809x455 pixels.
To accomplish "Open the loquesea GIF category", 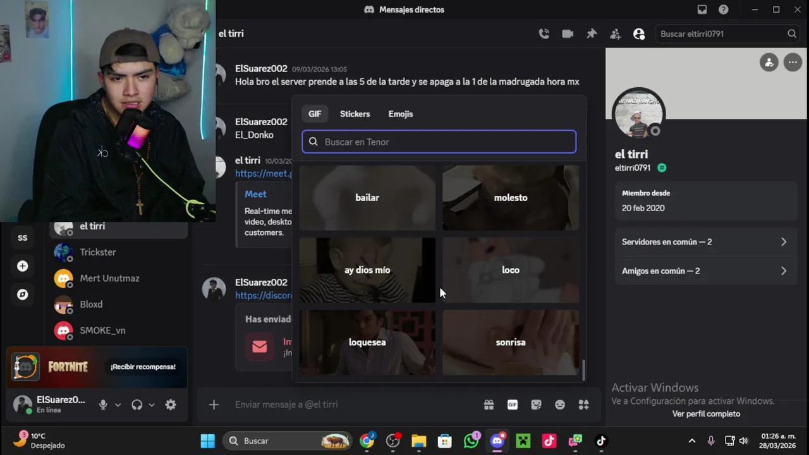I will click(367, 342).
